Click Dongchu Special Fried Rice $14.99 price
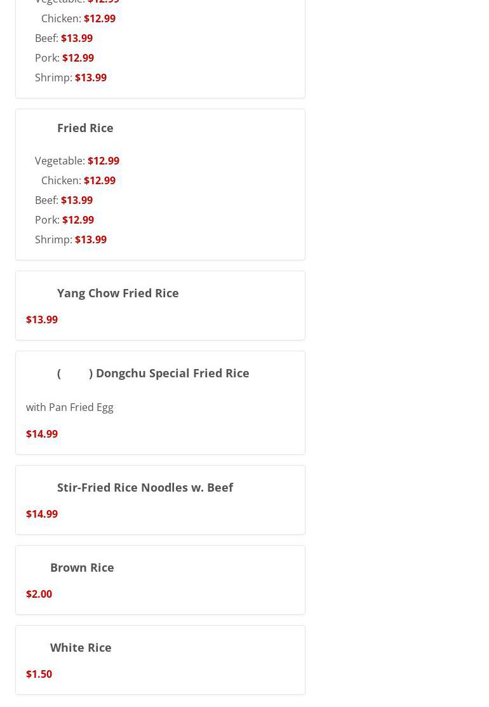The width and height of the screenshot is (489, 707). (x=42, y=434)
